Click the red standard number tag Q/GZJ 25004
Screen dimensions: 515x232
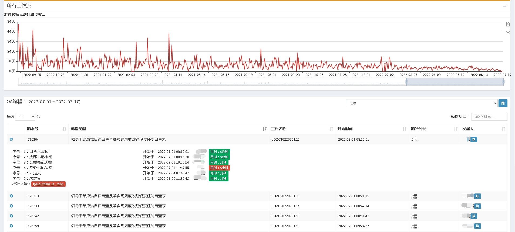tap(48, 184)
